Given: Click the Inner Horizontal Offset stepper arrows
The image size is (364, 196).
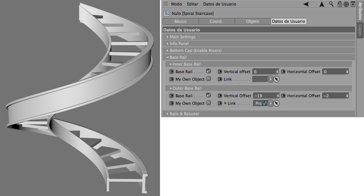Looking at the screenshot, I should (347, 72).
